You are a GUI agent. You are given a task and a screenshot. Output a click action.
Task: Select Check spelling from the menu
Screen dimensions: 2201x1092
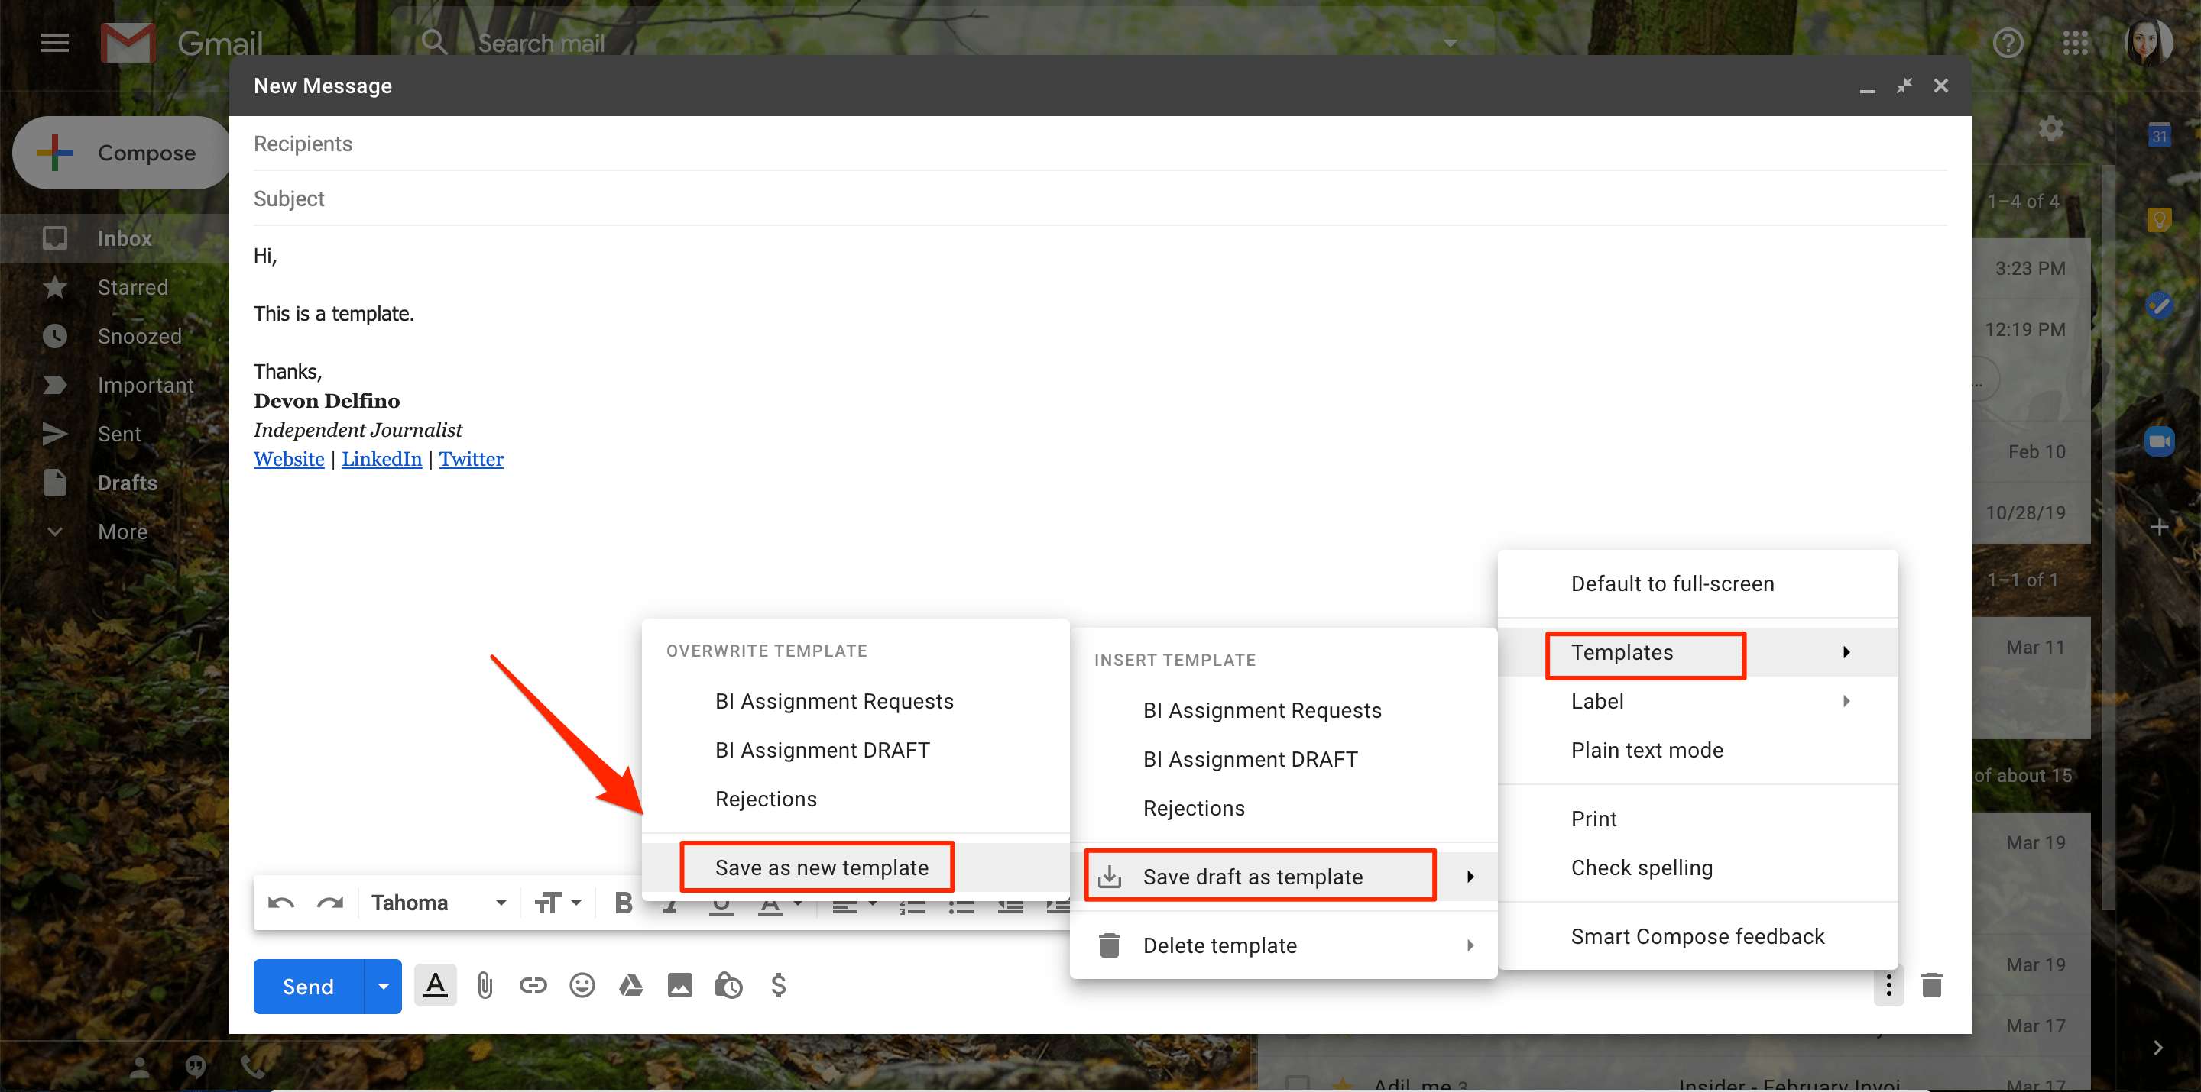(x=1642, y=867)
